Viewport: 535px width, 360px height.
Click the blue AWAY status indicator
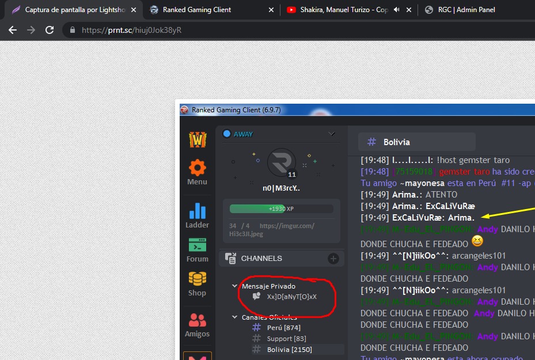click(227, 134)
